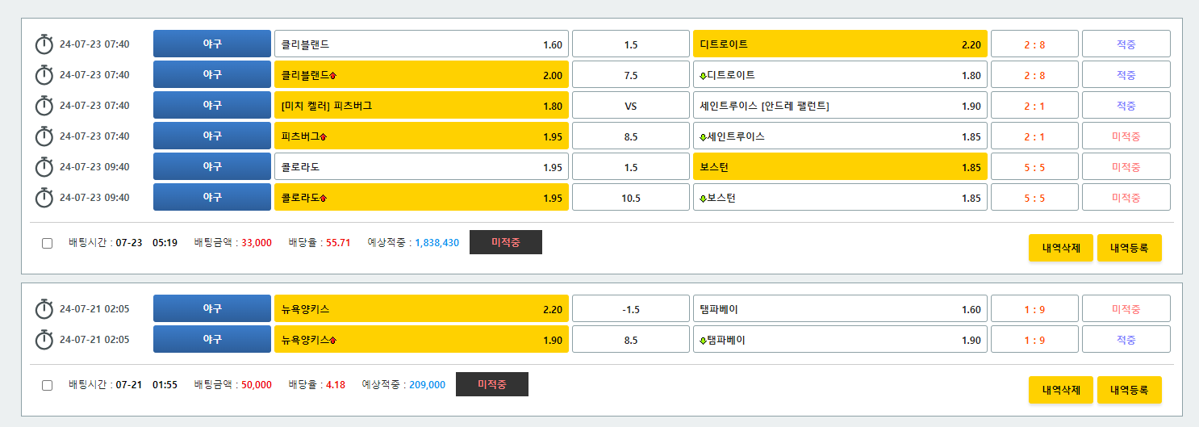
Task: Click the stopwatch icon on the 콜로라도 10.5 row
Action: click(44, 198)
